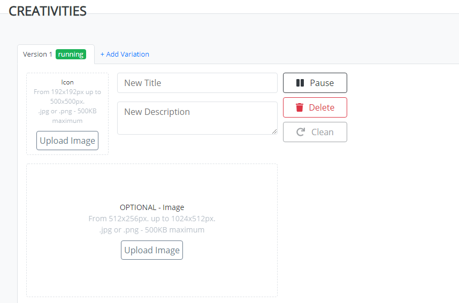459x303 pixels.
Task: Click the + Add Variation link
Action: coord(125,54)
